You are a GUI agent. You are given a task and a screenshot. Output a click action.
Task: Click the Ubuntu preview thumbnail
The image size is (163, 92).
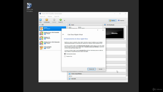(x=114, y=33)
